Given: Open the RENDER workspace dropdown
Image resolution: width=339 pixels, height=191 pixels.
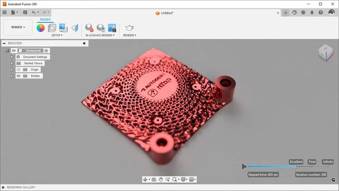Looking at the screenshot, I should 18,27.
